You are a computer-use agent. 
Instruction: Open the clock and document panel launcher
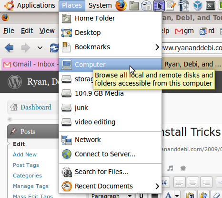click(146, 6)
